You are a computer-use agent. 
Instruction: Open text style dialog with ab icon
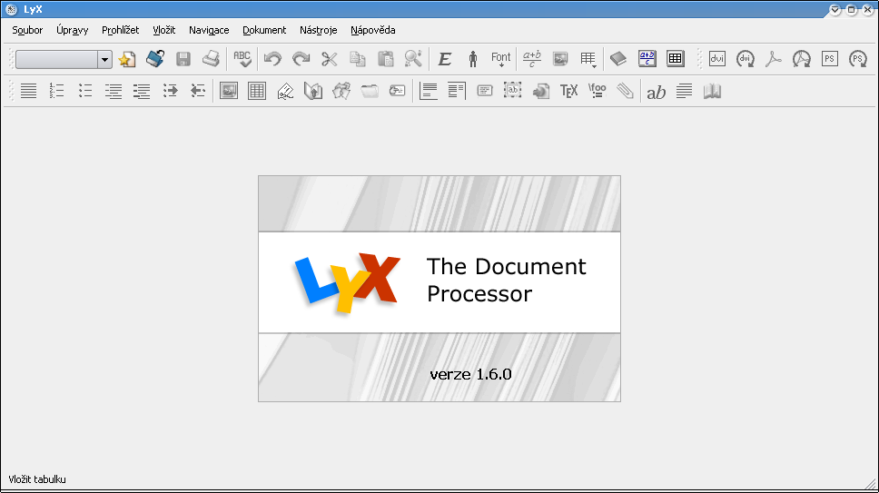656,92
